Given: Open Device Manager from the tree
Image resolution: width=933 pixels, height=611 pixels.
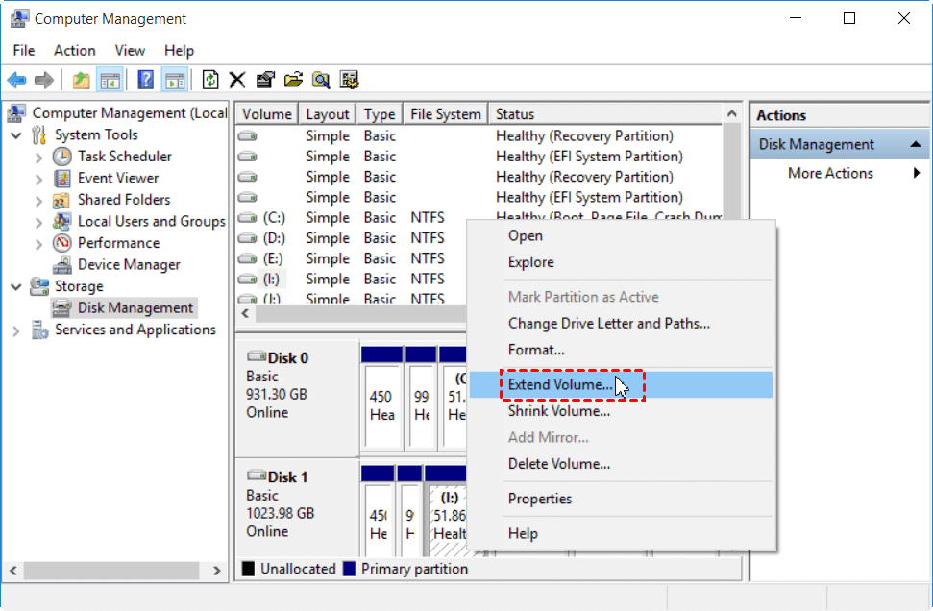Looking at the screenshot, I should (x=129, y=265).
